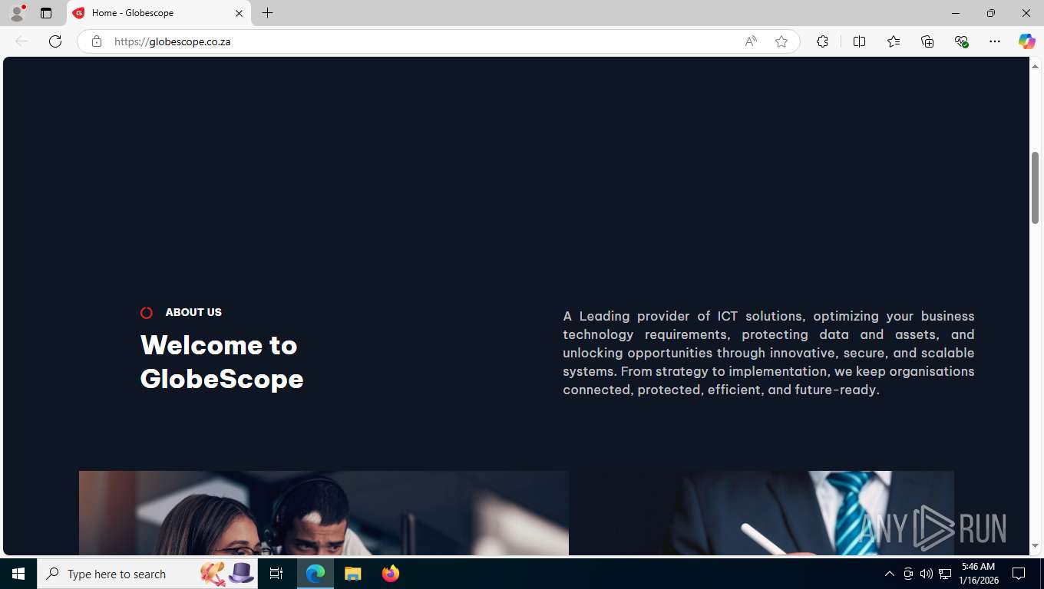
Task: Reload the page with refresh icon
Action: tap(55, 41)
